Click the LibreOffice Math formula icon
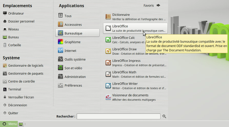The width and height of the screenshot is (229, 127). 108,74
